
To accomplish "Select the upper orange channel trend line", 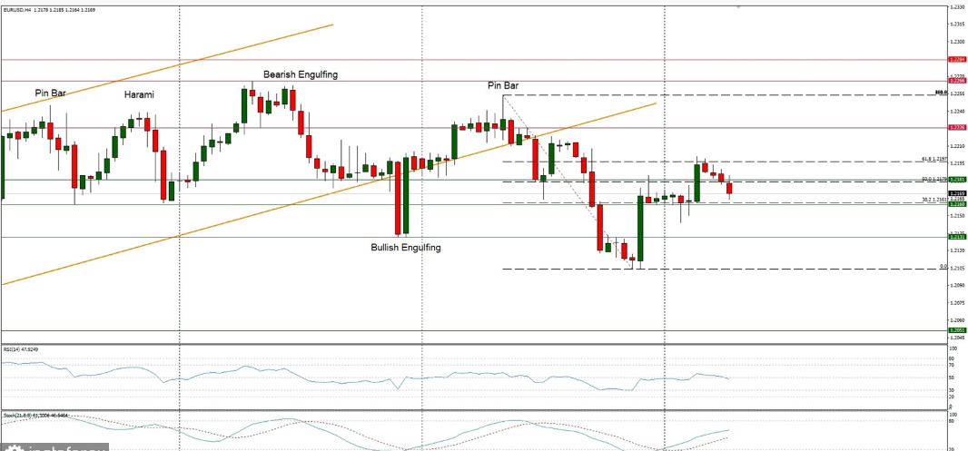I will (x=182, y=66).
